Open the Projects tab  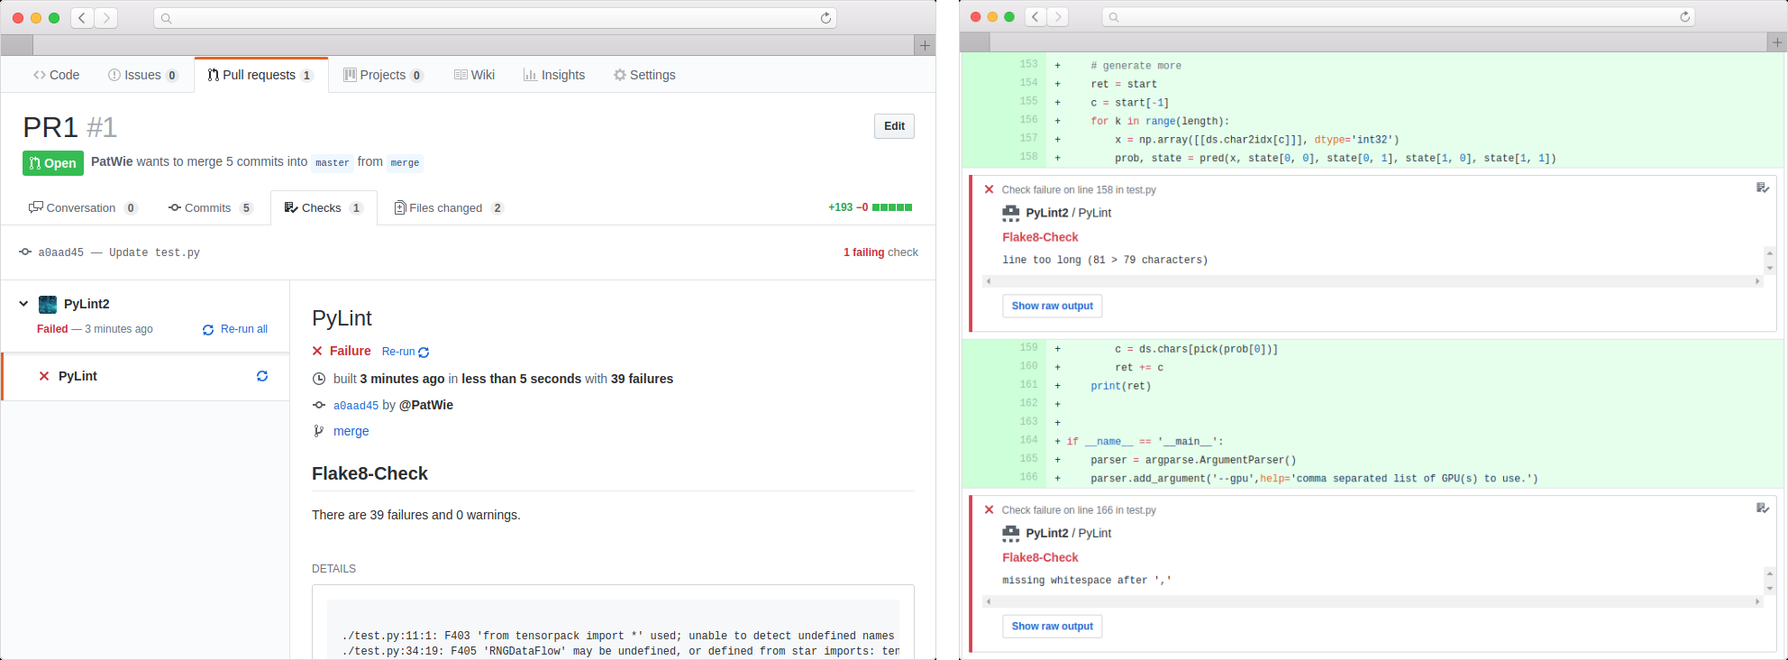coord(383,75)
